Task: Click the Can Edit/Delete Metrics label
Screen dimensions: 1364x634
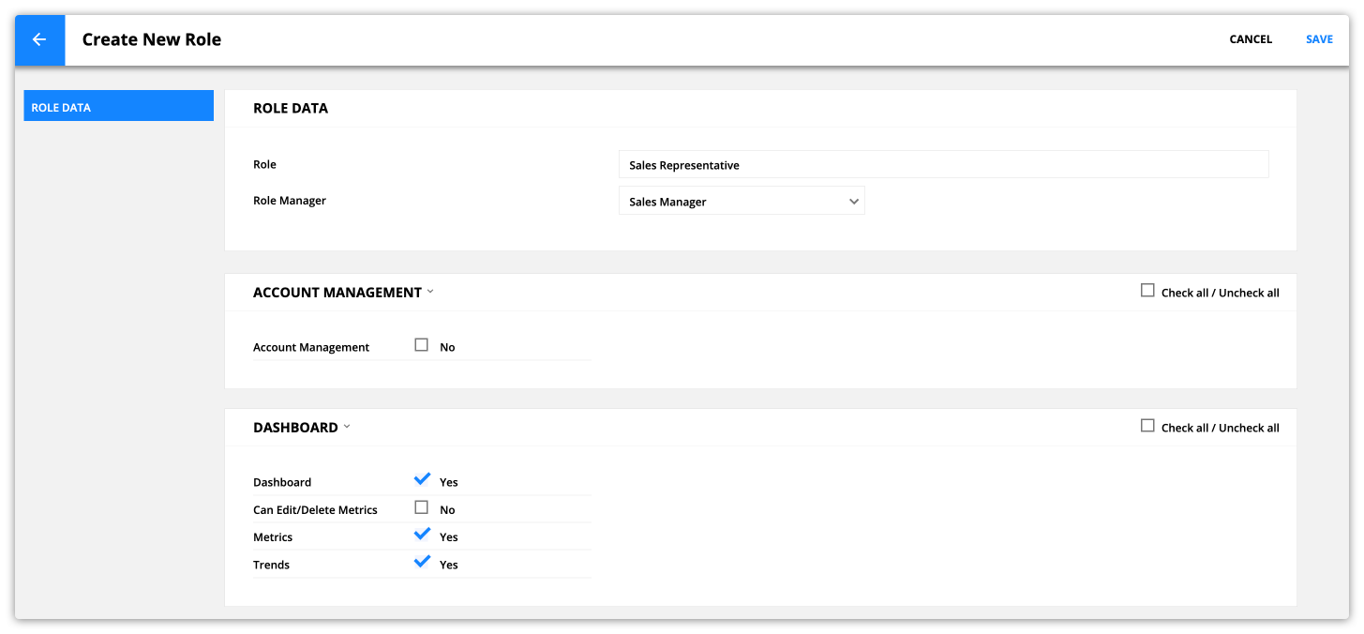Action: coord(315,509)
